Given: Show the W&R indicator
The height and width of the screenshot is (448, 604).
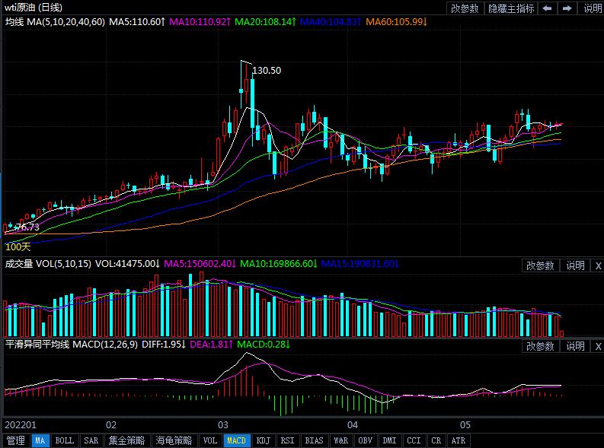Looking at the screenshot, I should [x=340, y=440].
